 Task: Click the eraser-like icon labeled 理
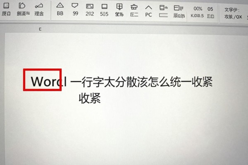(39, 6)
